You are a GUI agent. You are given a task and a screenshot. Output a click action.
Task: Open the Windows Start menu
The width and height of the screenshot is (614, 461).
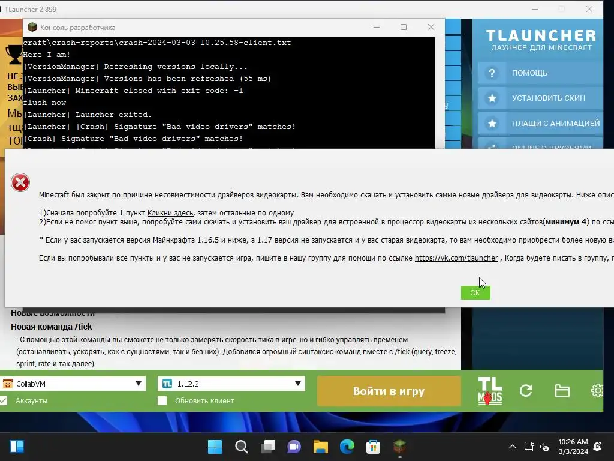tap(215, 447)
